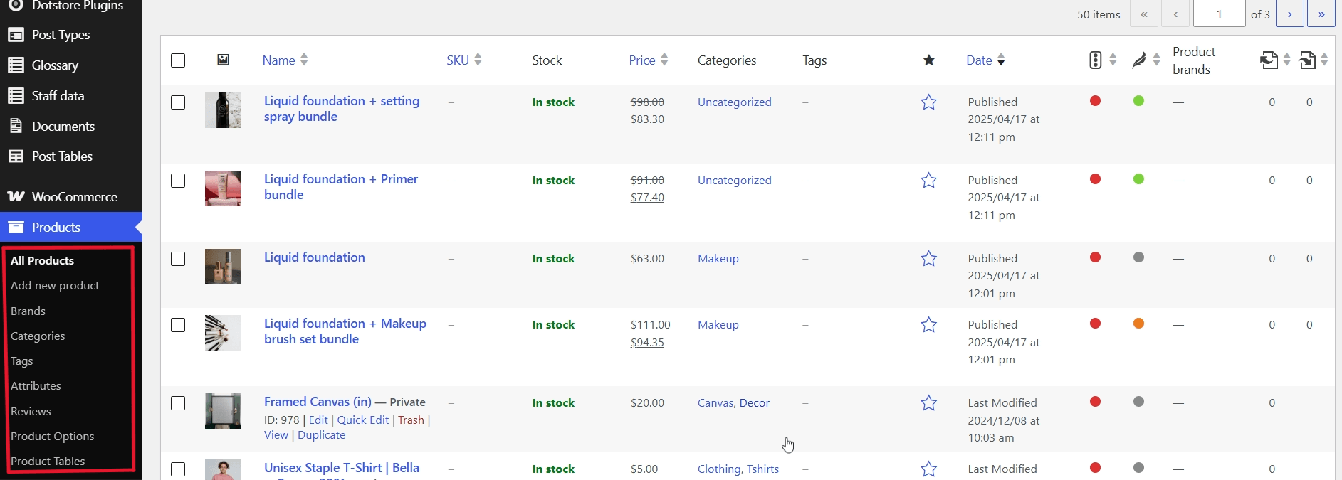Open Tags submenu item
Image resolution: width=1342 pixels, height=480 pixels.
(x=21, y=361)
